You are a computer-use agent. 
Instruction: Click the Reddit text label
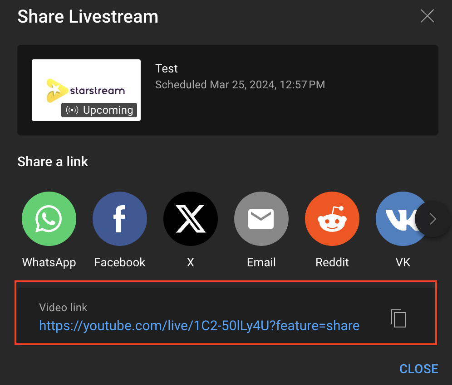332,262
